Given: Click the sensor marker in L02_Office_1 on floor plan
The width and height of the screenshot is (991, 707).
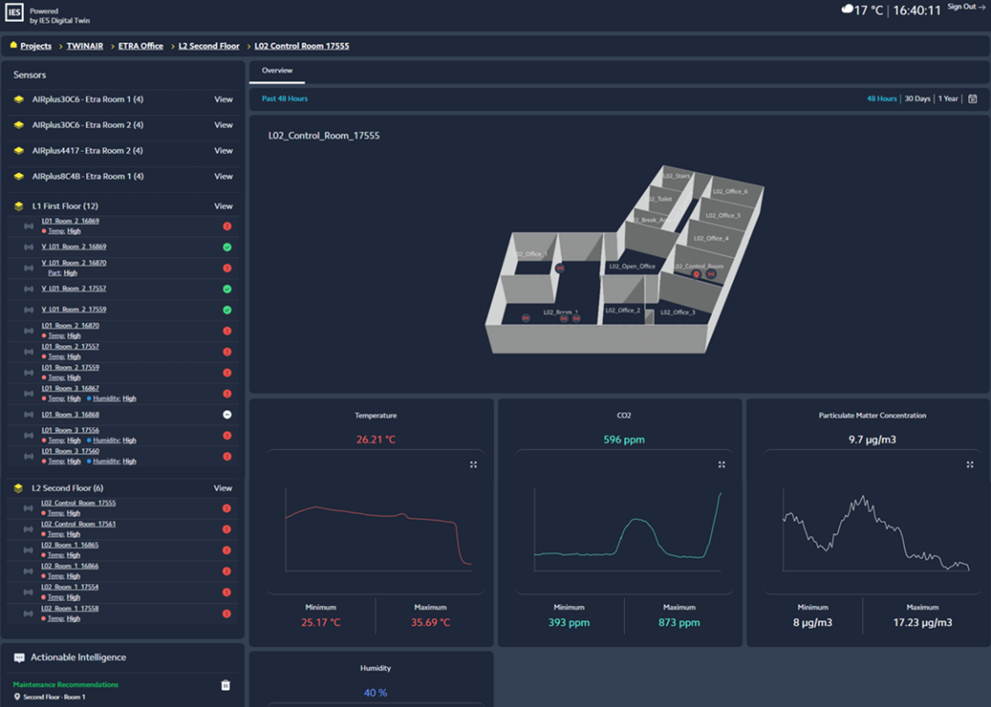Looking at the screenshot, I should pyautogui.click(x=559, y=268).
